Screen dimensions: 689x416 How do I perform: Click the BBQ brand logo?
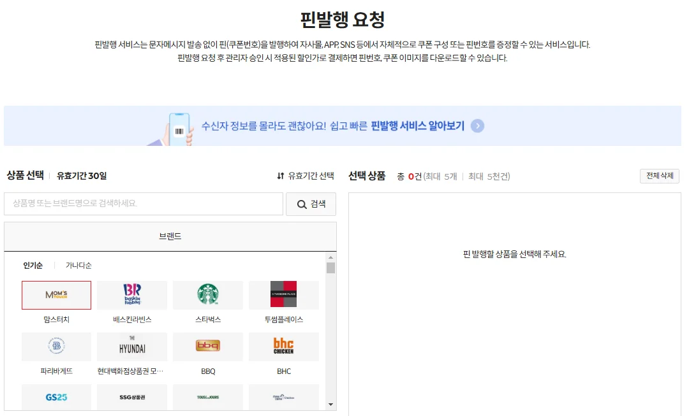click(208, 347)
